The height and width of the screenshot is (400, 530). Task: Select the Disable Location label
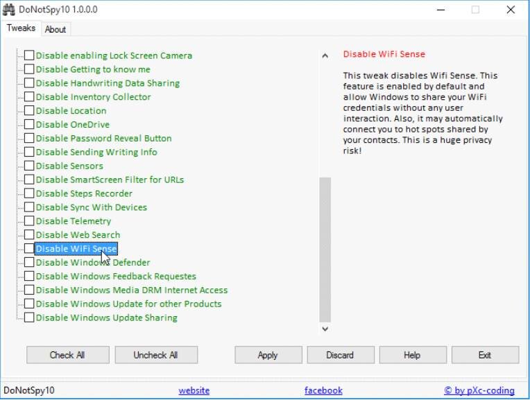coord(71,111)
